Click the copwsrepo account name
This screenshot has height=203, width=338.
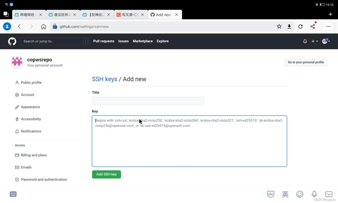[x=40, y=60]
